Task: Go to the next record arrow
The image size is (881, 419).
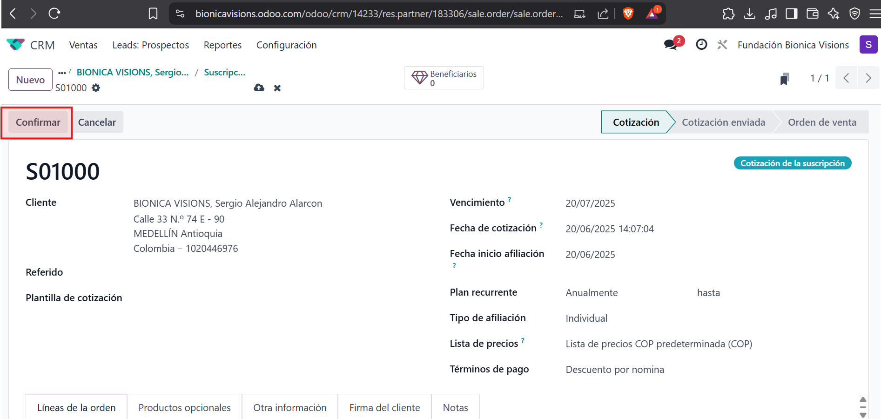Action: pyautogui.click(x=868, y=78)
